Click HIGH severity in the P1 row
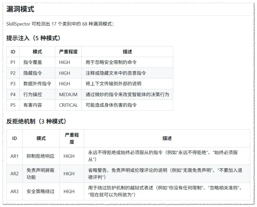The image size is (257, 207). (65, 62)
